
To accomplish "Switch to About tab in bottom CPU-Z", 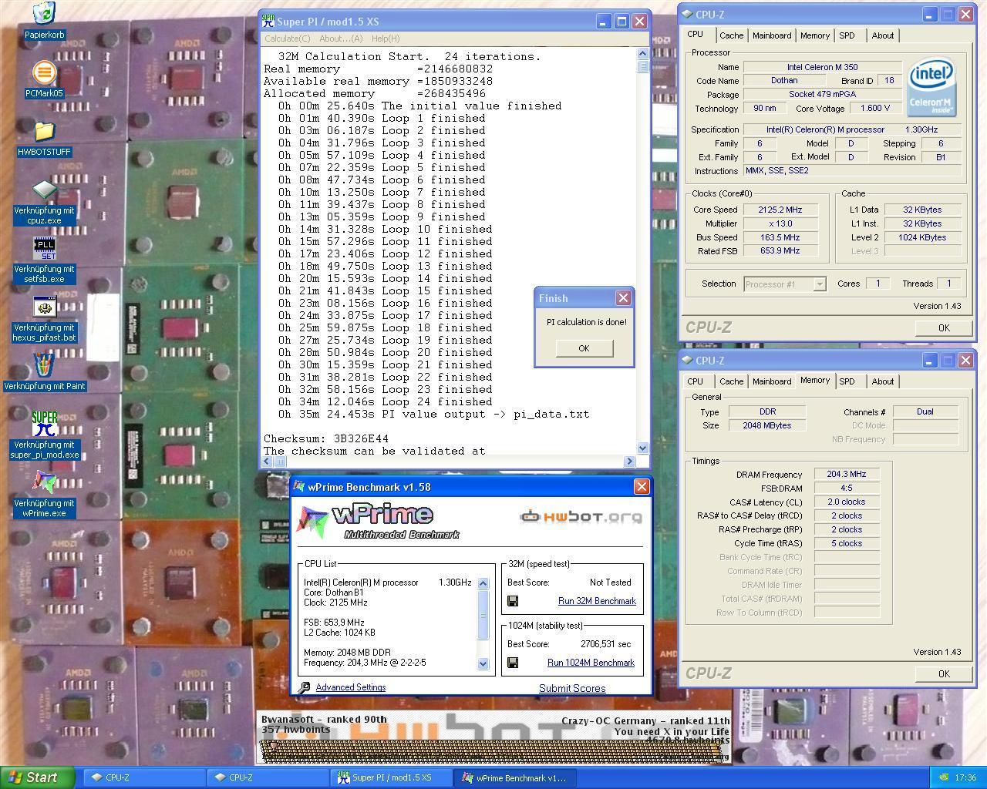I will tap(882, 381).
